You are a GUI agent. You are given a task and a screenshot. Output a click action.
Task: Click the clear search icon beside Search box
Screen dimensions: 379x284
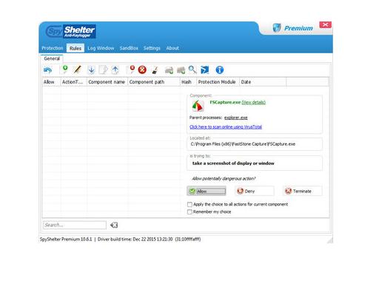[114, 225]
